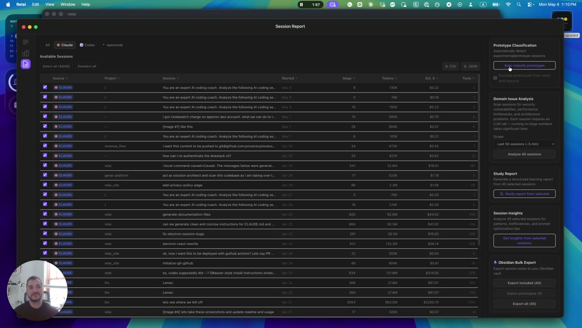The image size is (582, 328).
Task: Open the Relai app menu
Action: click(x=21, y=4)
